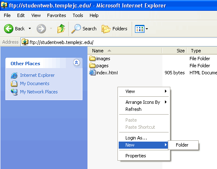The height and width of the screenshot is (169, 217).
Task: Select the index.html file name
Action: point(107,73)
